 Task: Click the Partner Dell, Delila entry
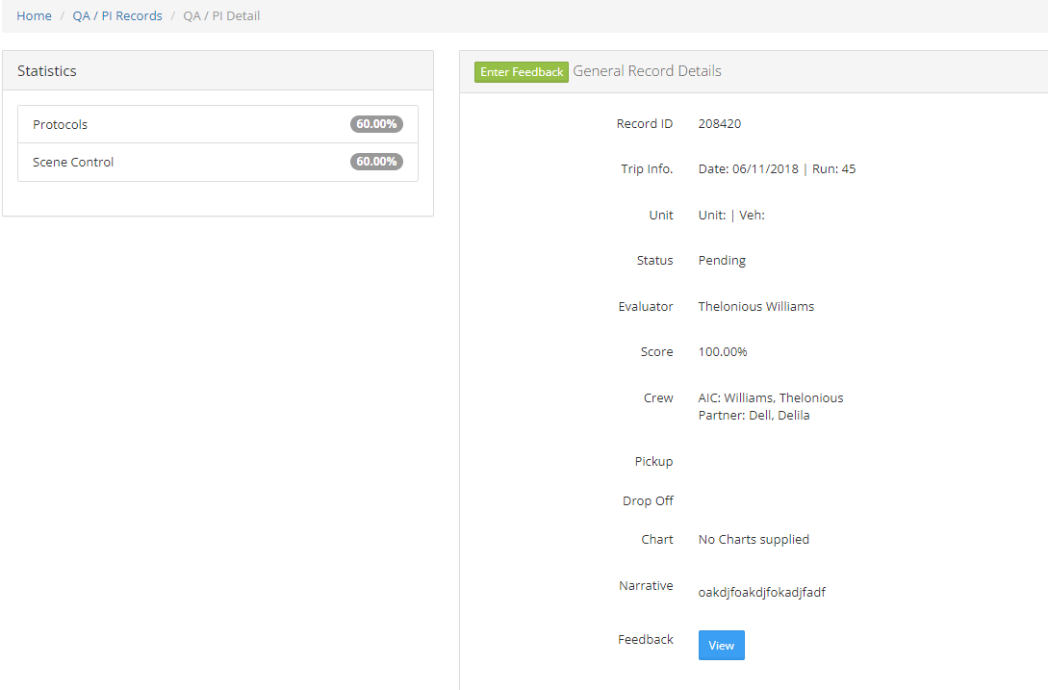point(754,416)
